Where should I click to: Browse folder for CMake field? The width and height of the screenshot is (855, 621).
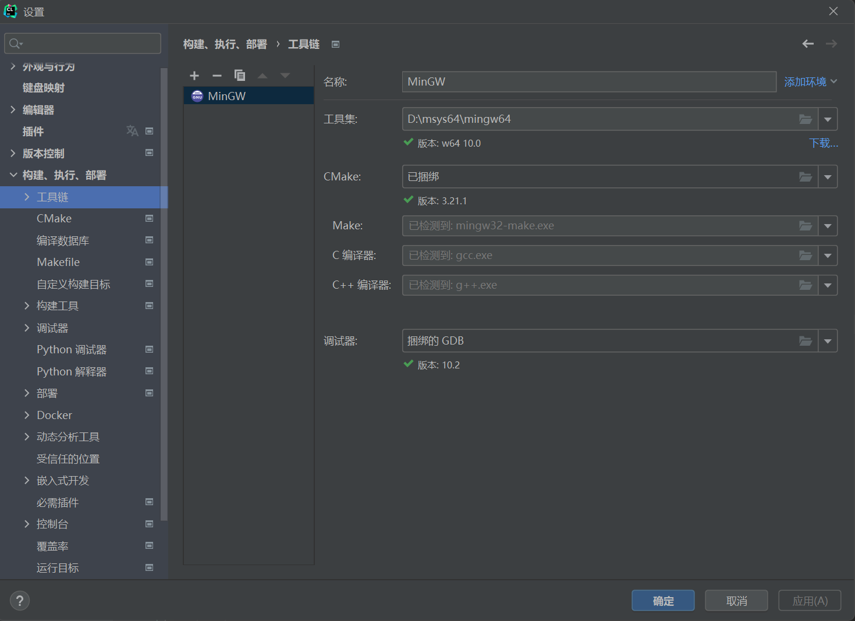coord(806,177)
